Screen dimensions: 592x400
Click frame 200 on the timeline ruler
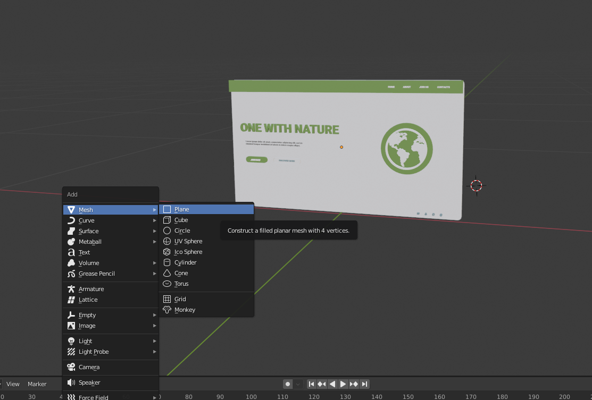564,397
